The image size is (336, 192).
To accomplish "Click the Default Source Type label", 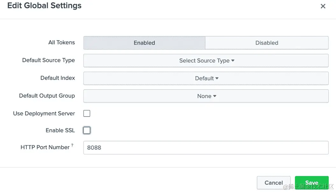I will coord(48,60).
